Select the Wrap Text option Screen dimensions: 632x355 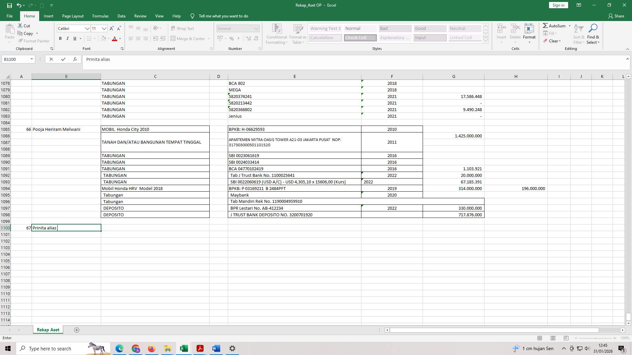click(183, 28)
